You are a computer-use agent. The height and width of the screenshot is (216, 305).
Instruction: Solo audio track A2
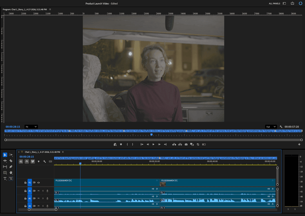(x=43, y=199)
